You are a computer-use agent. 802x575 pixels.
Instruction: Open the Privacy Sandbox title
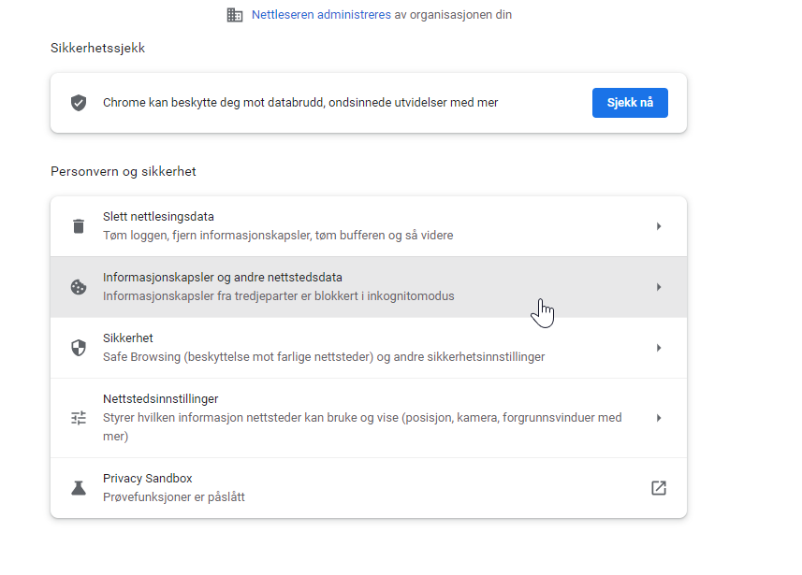click(x=147, y=479)
